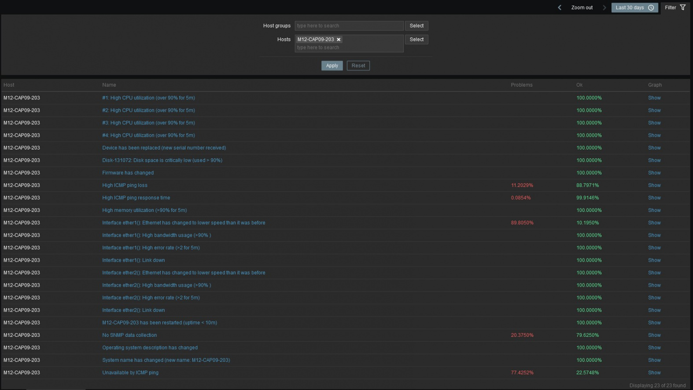693x390 pixels.
Task: Click the previous time period arrow
Action: tap(560, 7)
